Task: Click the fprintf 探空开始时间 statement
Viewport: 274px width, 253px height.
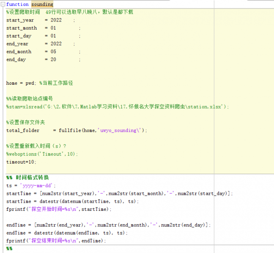Action: pyautogui.click(x=59, y=209)
